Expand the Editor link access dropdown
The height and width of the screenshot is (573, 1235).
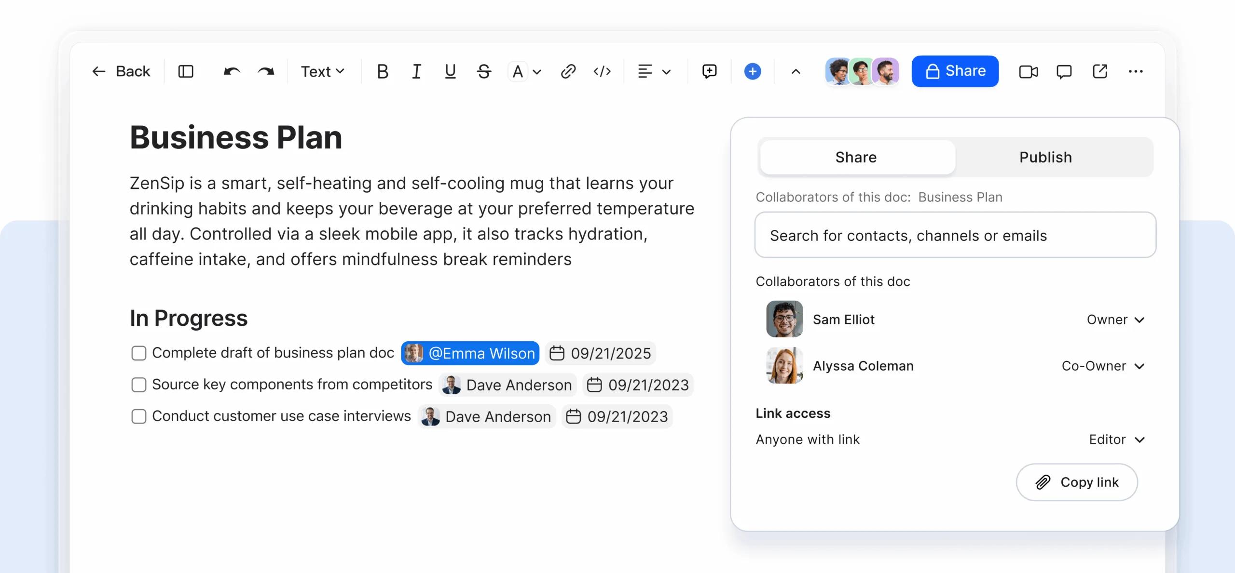click(x=1116, y=440)
